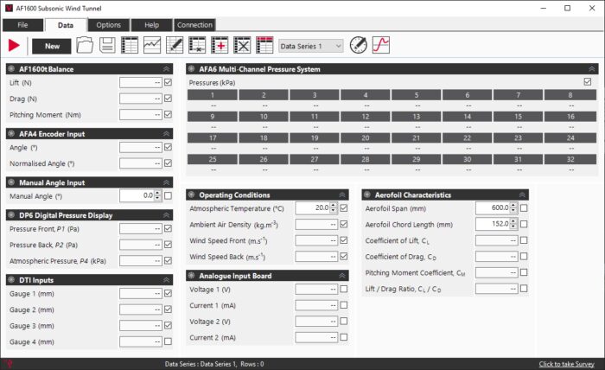Open the gauge dial calibration icon
605x370 pixels.
pos(359,45)
